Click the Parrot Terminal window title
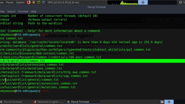 (x=97, y=7)
